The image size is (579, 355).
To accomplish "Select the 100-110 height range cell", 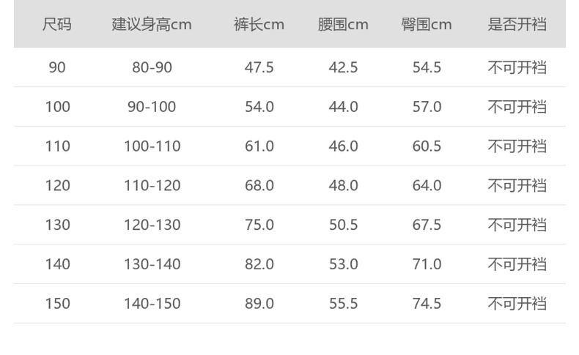I will [152, 146].
